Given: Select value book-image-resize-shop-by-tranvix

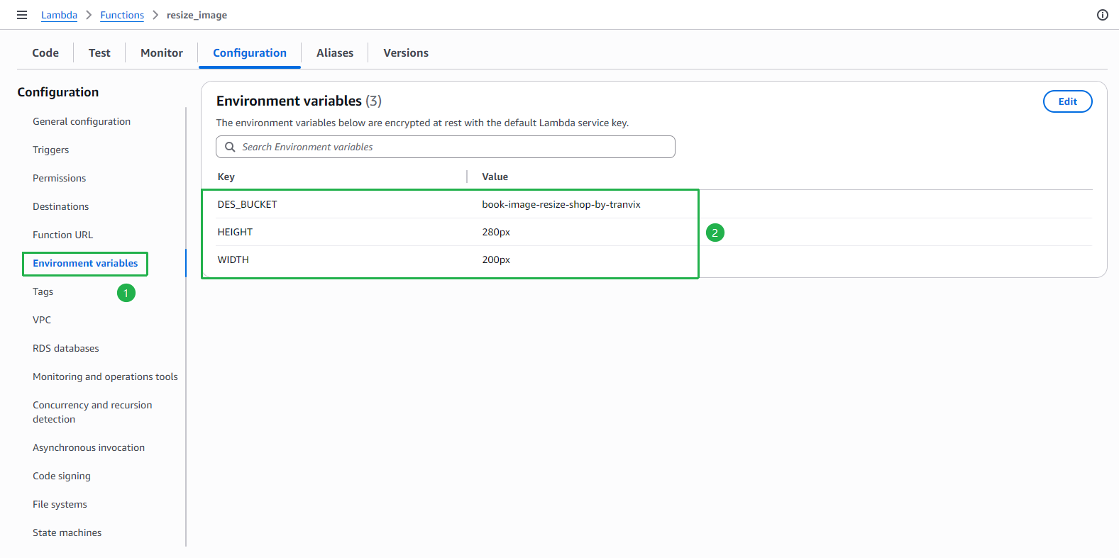Looking at the screenshot, I should coord(561,204).
